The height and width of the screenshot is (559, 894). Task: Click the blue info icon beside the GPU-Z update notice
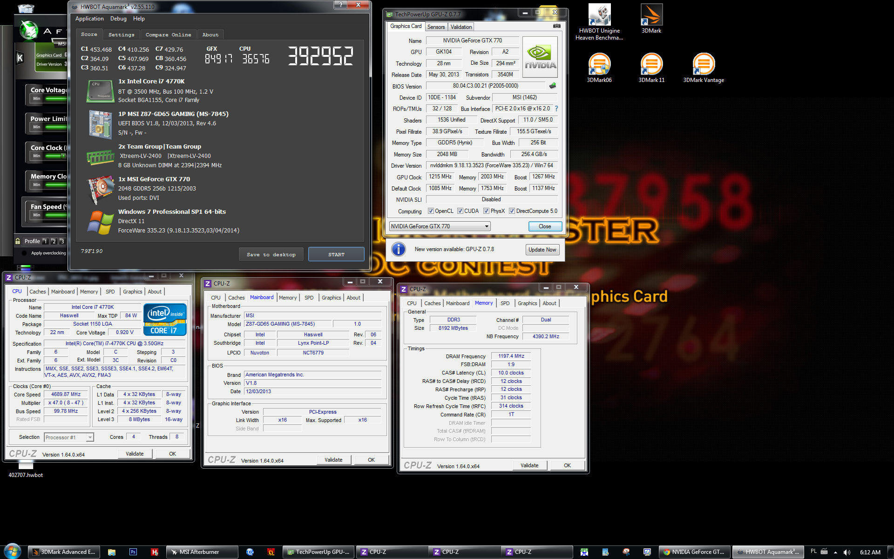coord(399,249)
